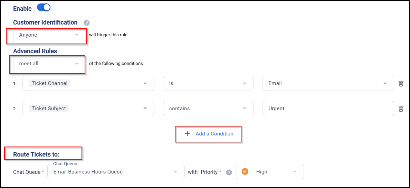Open the Ticket.Subject field dropdown
This screenshot has width=410, height=188.
(88, 109)
